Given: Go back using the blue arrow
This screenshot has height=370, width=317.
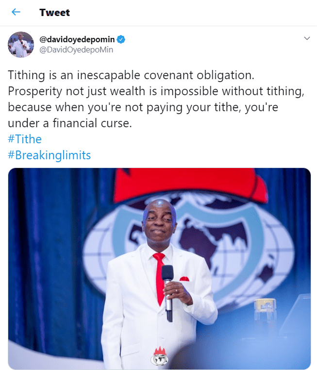Looking at the screenshot, I should pyautogui.click(x=16, y=12).
